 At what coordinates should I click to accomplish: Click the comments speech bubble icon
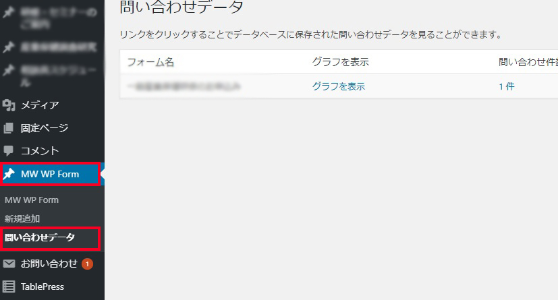pos(9,151)
